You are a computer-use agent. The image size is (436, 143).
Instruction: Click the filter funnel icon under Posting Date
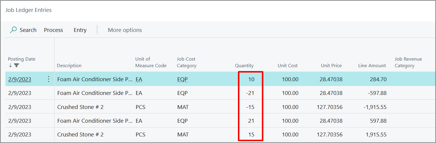[16, 65]
